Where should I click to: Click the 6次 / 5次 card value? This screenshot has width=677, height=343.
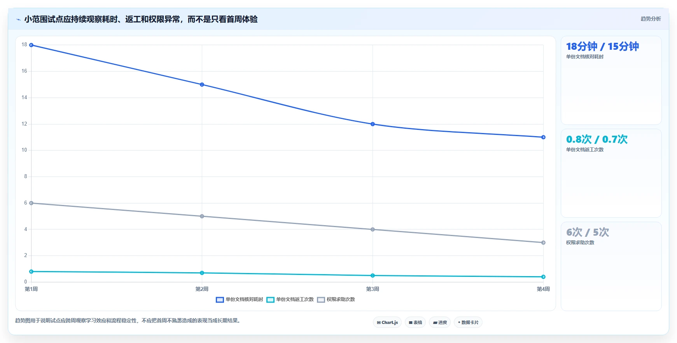pos(588,232)
